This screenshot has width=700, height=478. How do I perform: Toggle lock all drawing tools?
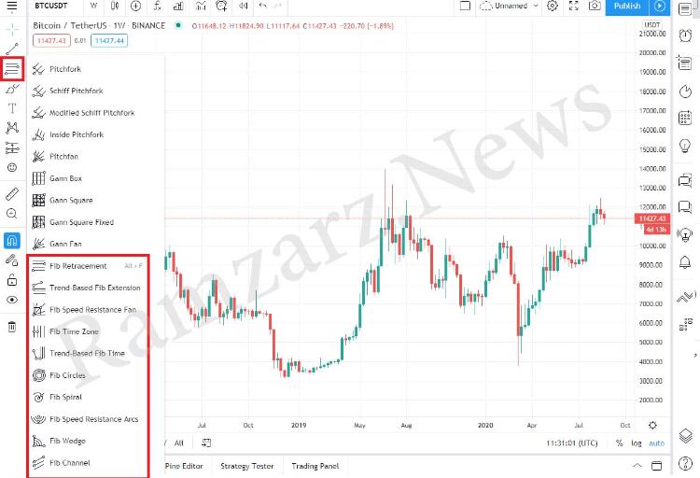click(12, 280)
